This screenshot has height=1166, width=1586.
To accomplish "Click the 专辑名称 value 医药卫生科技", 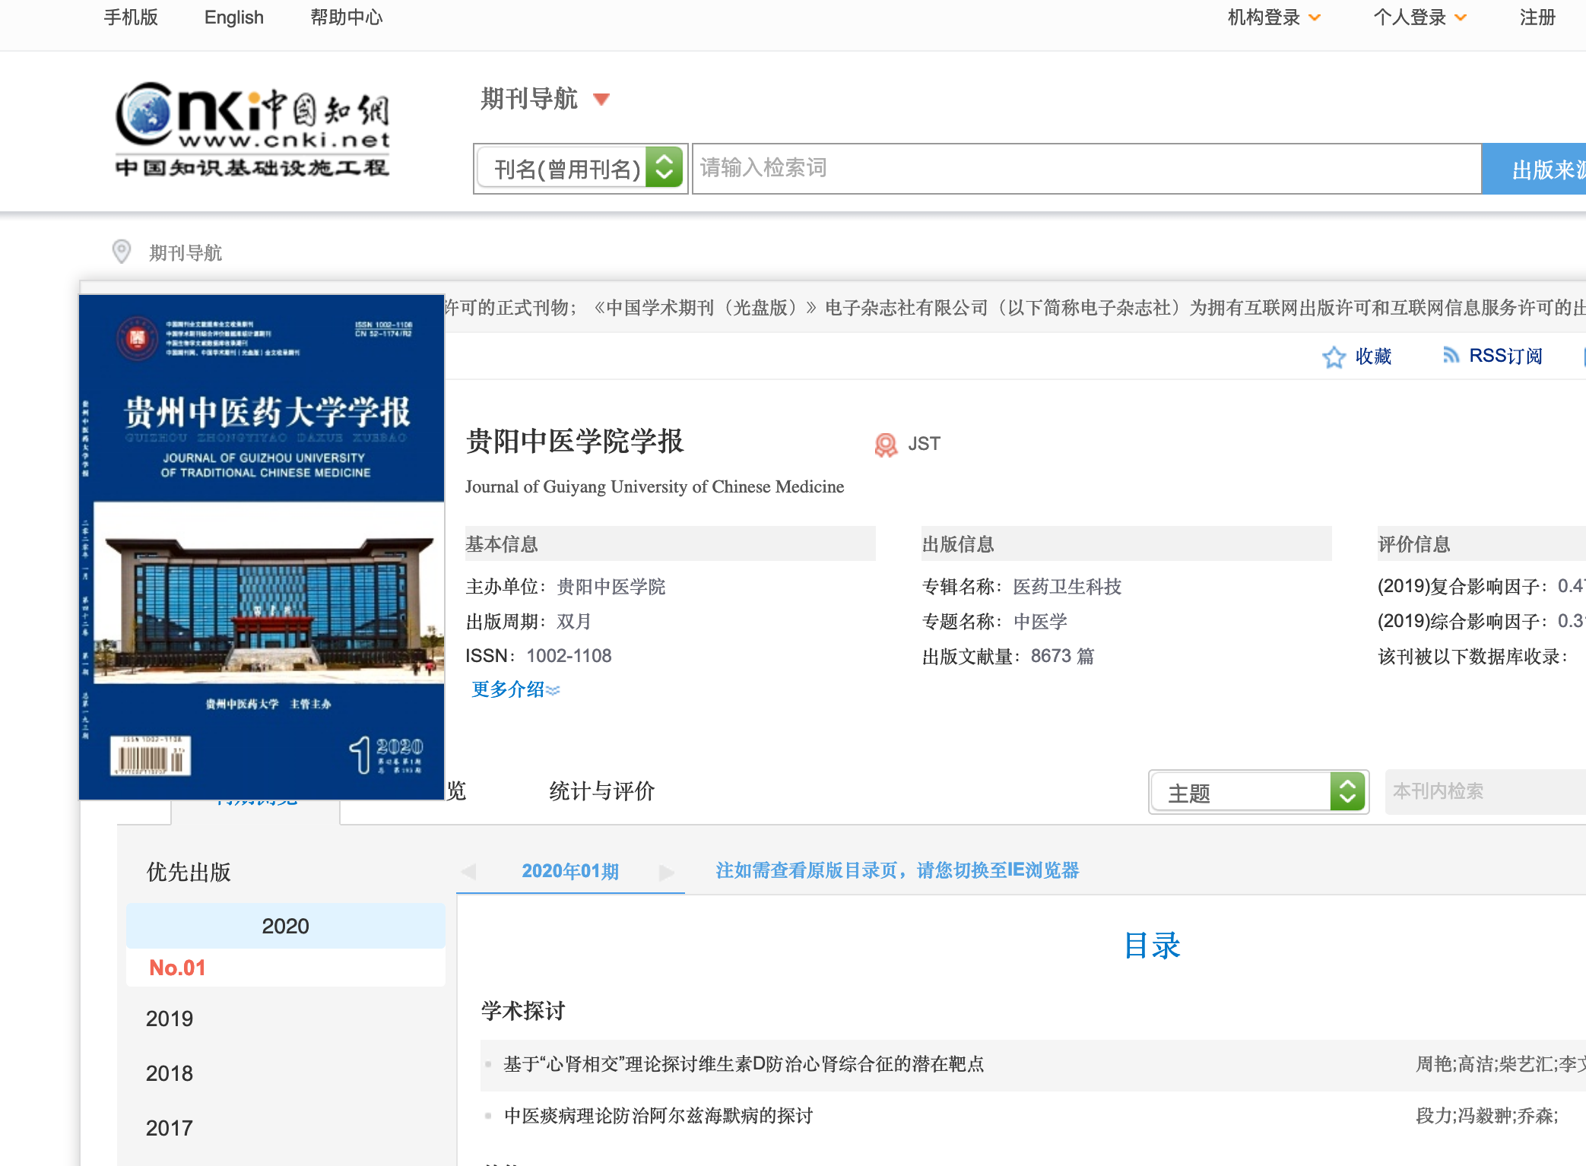I will coord(1067,587).
